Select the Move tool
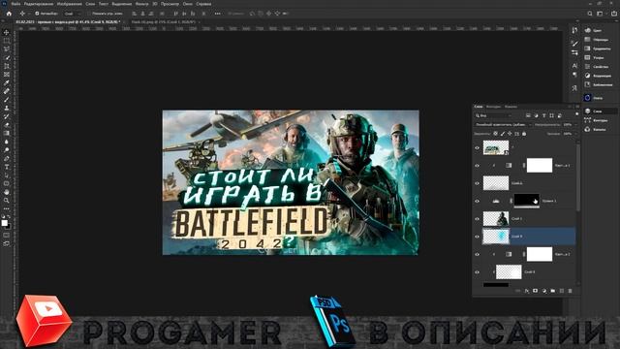Viewport: 620px width, 349px height. (7, 32)
